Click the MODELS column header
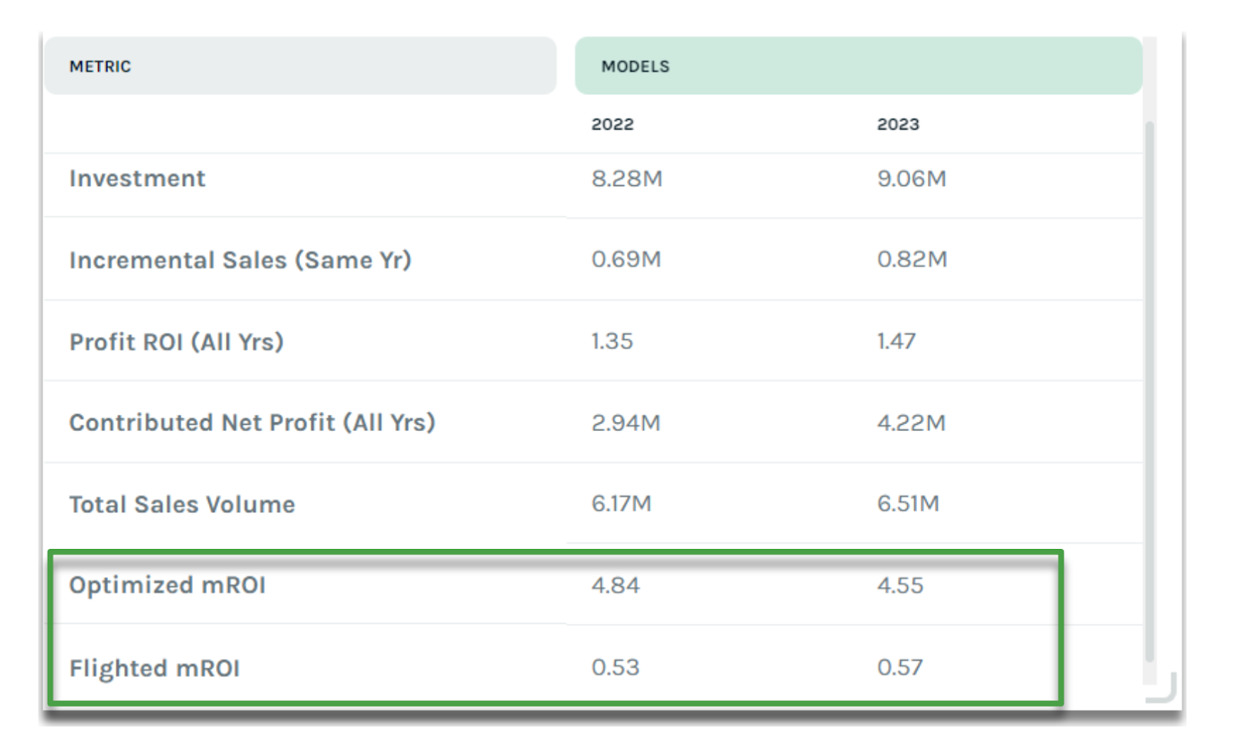This screenshot has width=1234, height=738. click(858, 66)
